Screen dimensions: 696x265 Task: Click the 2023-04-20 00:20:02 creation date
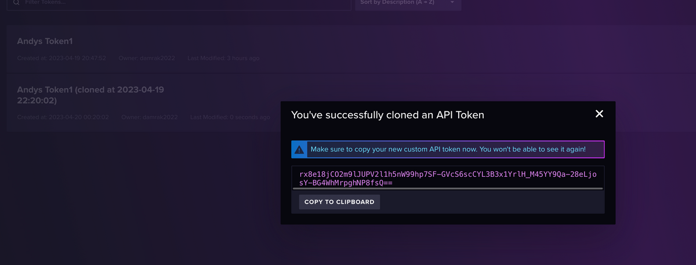click(79, 117)
